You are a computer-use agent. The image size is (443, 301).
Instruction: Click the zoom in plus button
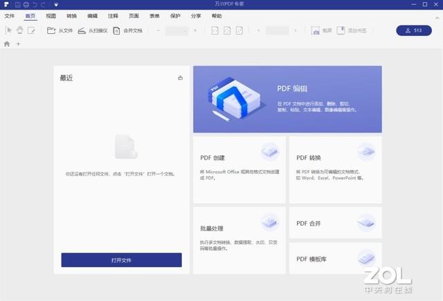195,30
